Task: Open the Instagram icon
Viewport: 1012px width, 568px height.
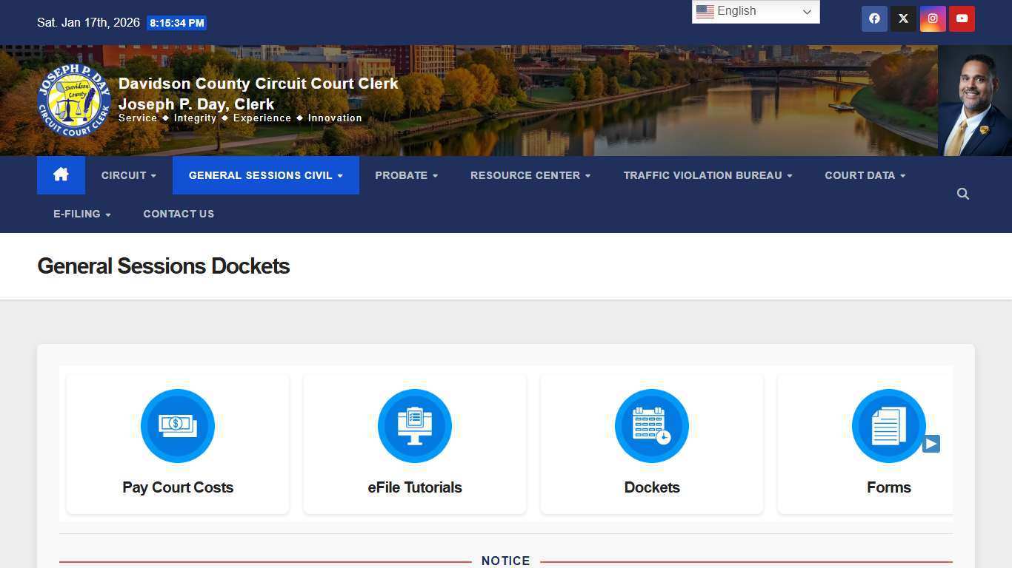Action: click(x=932, y=18)
